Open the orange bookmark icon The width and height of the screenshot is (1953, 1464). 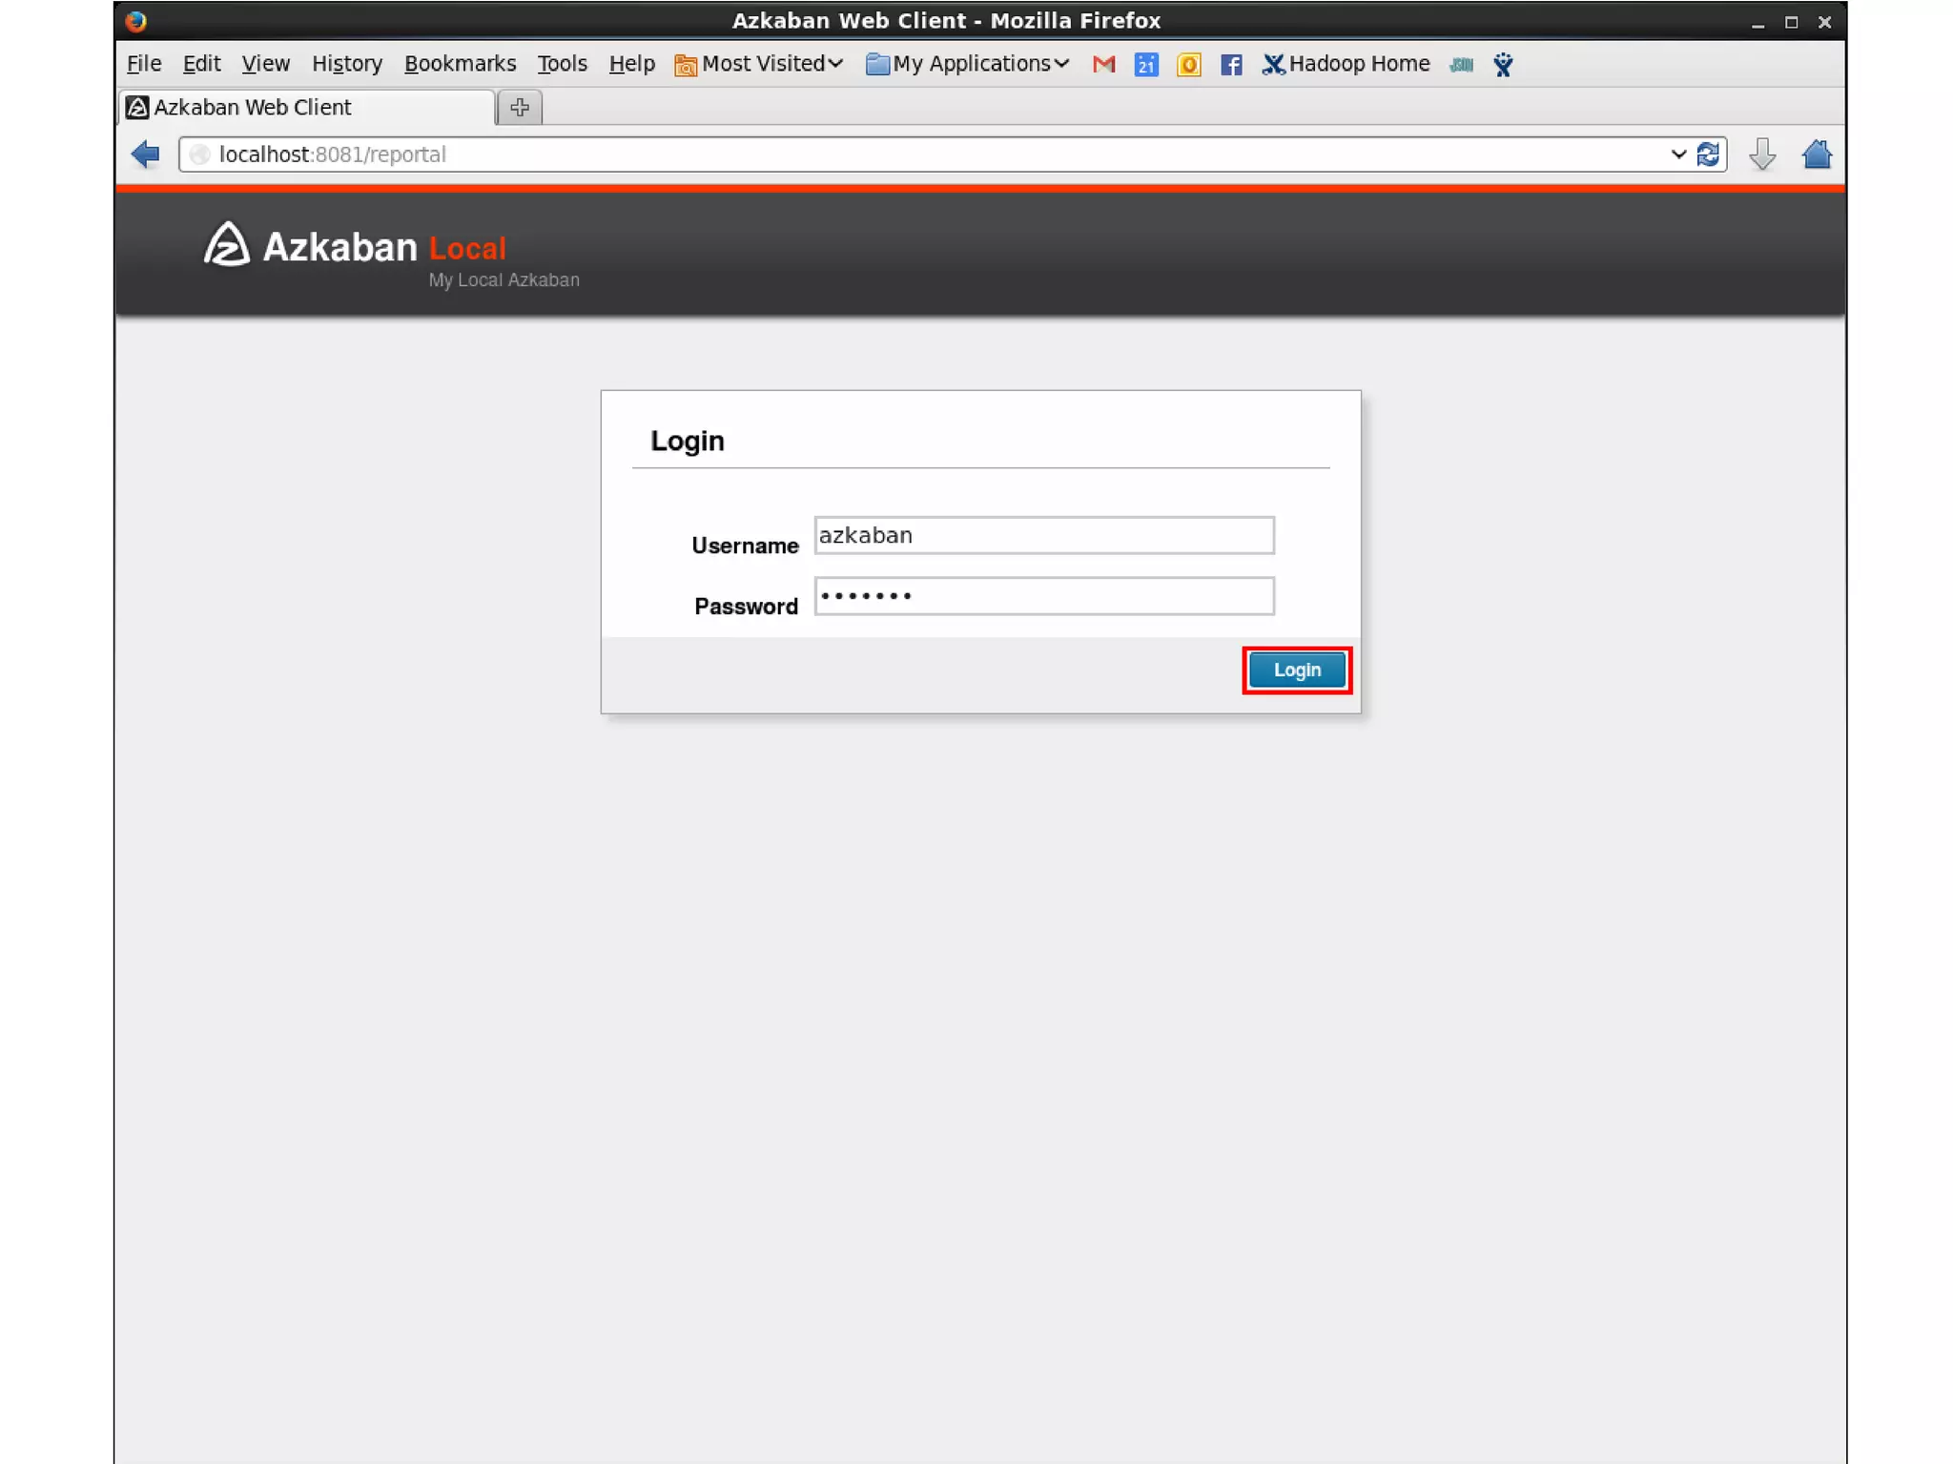[1188, 65]
